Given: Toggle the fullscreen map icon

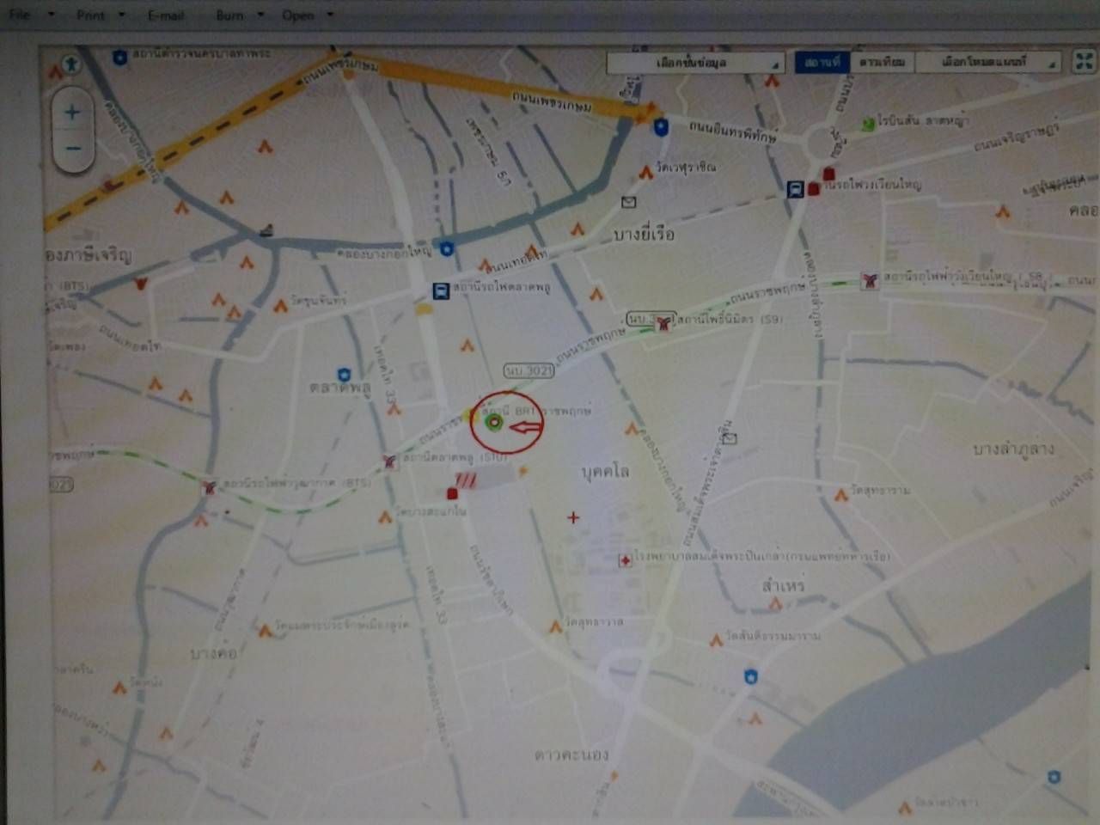Looking at the screenshot, I should tap(1084, 61).
